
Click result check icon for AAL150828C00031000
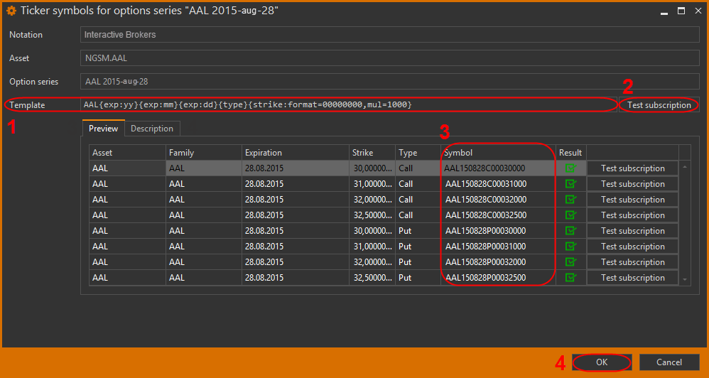coord(570,184)
